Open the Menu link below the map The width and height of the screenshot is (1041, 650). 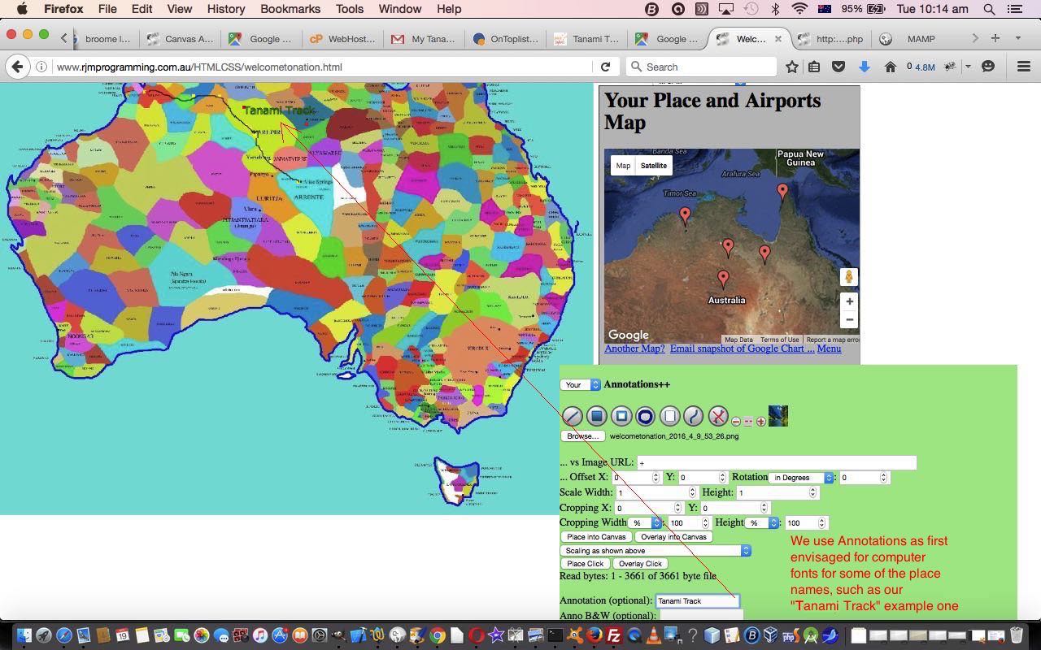coord(829,349)
